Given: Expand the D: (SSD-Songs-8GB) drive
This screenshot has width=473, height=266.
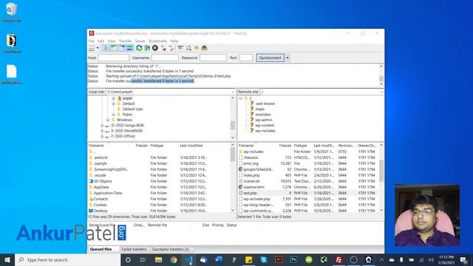Looking at the screenshot, I should (102, 126).
